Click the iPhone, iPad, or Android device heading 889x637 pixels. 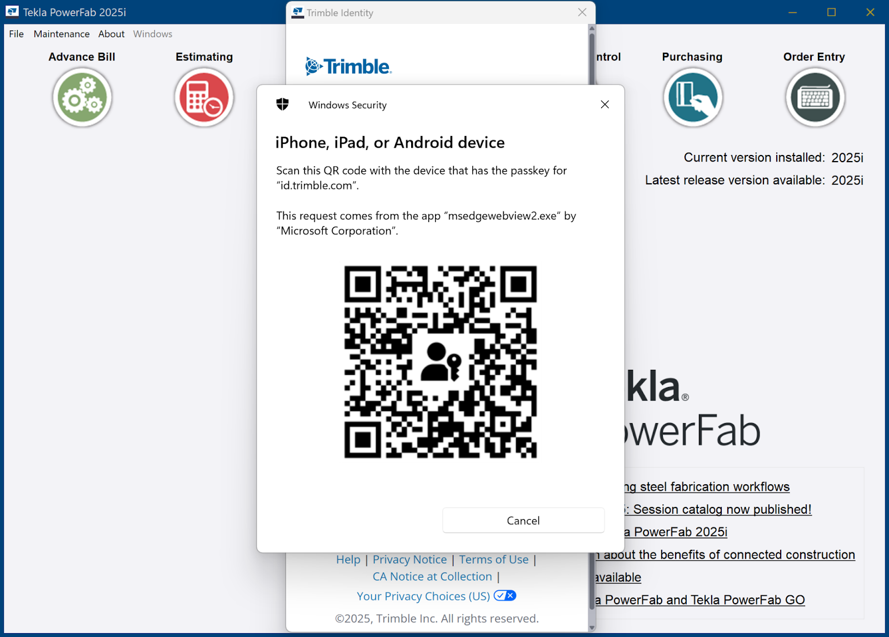click(x=390, y=143)
